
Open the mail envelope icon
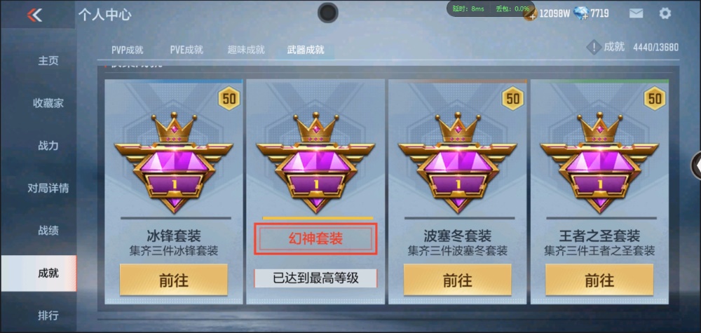(x=637, y=13)
